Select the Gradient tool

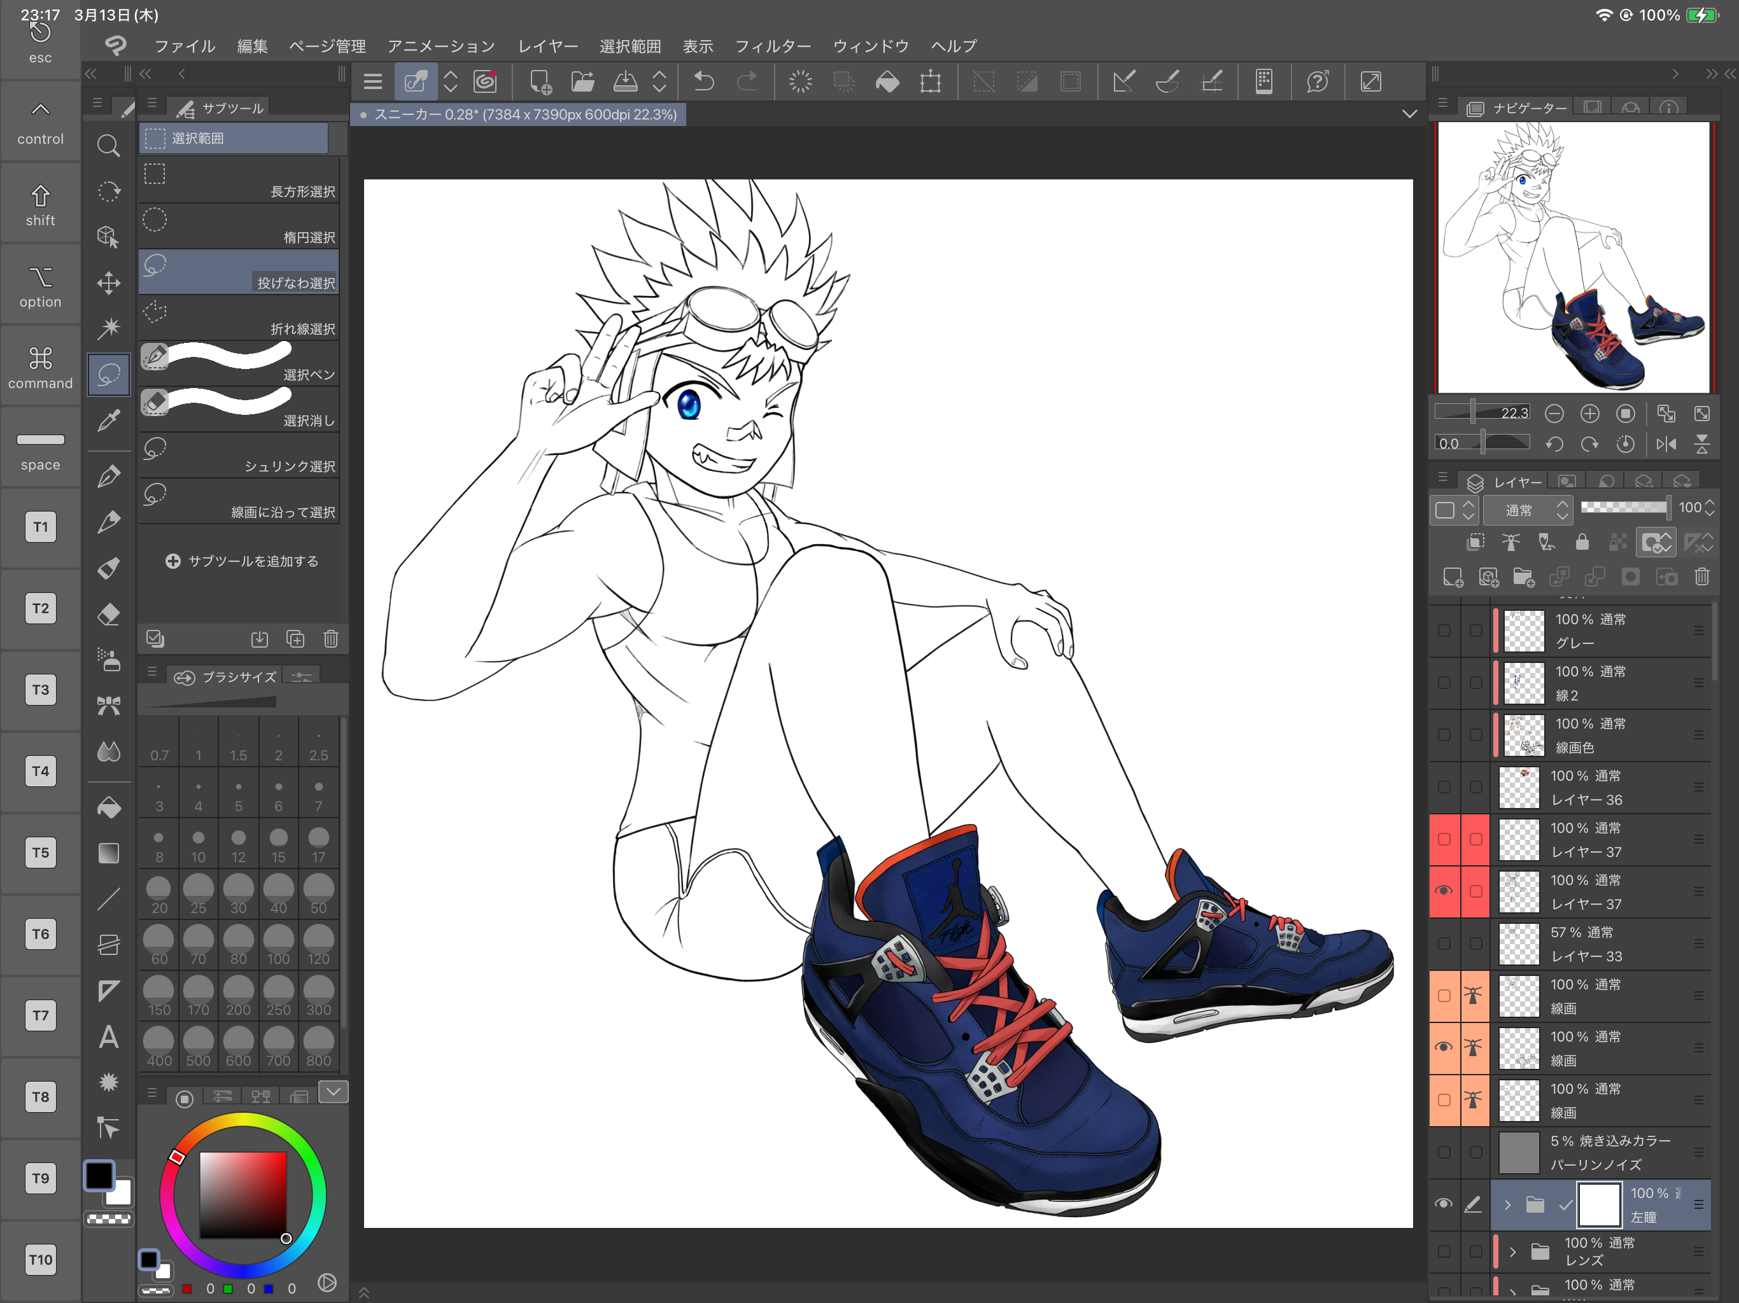pos(108,853)
